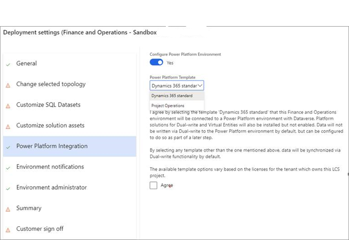This screenshot has width=349, height=240.
Task: Open the Summary section
Action: (70, 208)
